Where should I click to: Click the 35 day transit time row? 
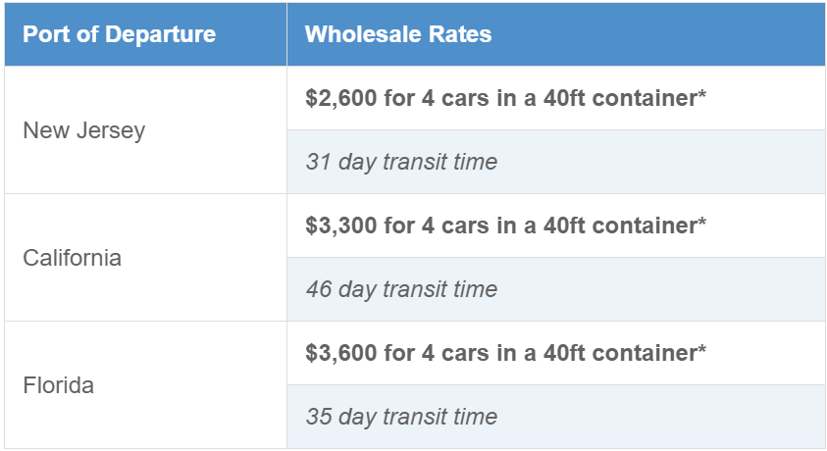pos(401,417)
